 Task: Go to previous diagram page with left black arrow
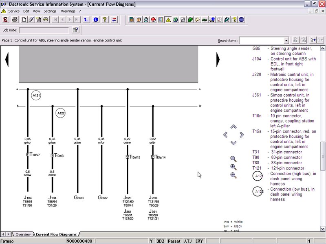[7, 59]
